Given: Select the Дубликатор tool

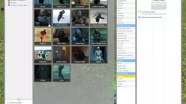Looking at the screenshot, I should [126, 36].
